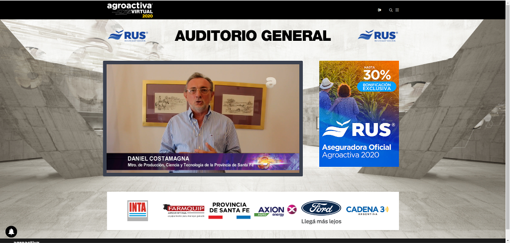The width and height of the screenshot is (510, 243).
Task: Click the Agroactiva Virtual 2020 logo
Action: [130, 9]
